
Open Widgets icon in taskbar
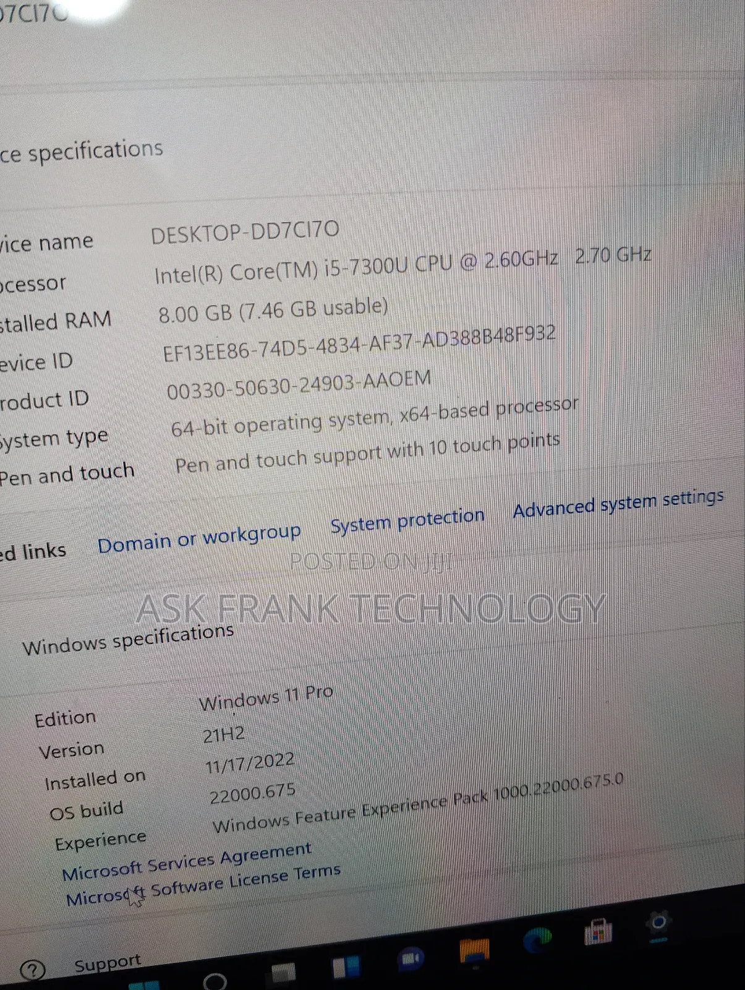346,968
